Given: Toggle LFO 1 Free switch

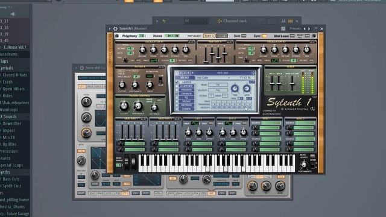Looking at the screenshot, I should coord(210,124).
